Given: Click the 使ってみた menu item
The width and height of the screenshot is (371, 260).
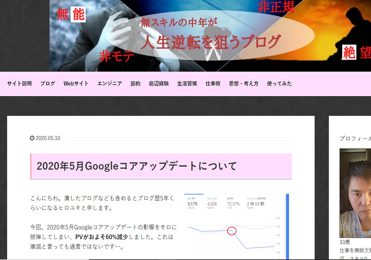Looking at the screenshot, I should [279, 84].
